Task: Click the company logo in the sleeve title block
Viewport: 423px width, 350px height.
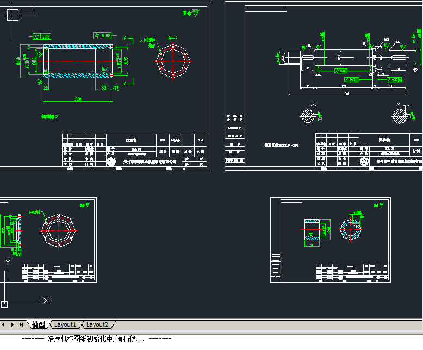Action: [x=111, y=161]
